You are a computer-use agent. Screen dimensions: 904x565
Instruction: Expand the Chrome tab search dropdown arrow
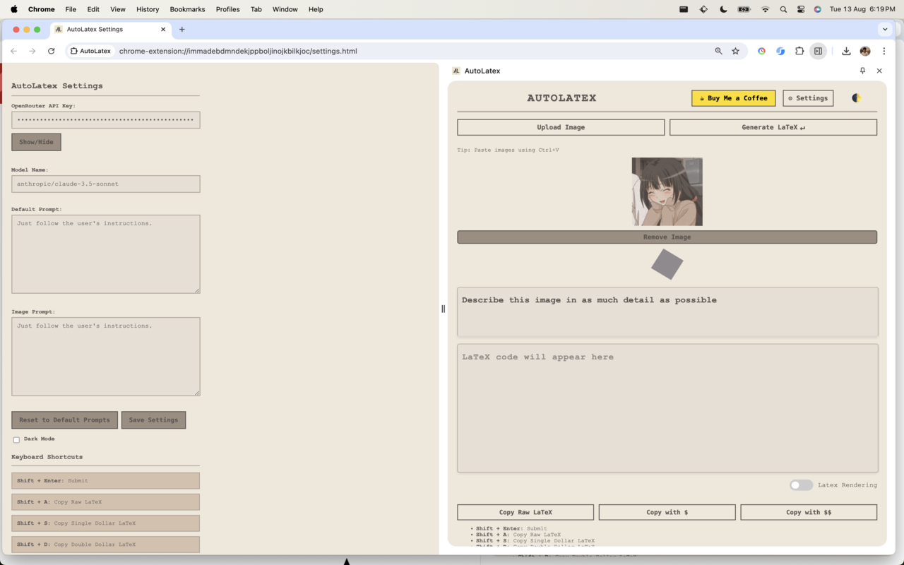[885, 29]
